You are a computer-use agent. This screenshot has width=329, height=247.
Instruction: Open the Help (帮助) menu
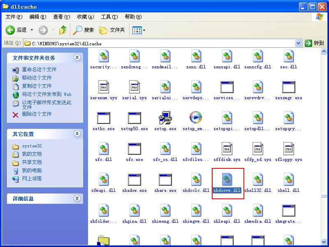(x=133, y=17)
